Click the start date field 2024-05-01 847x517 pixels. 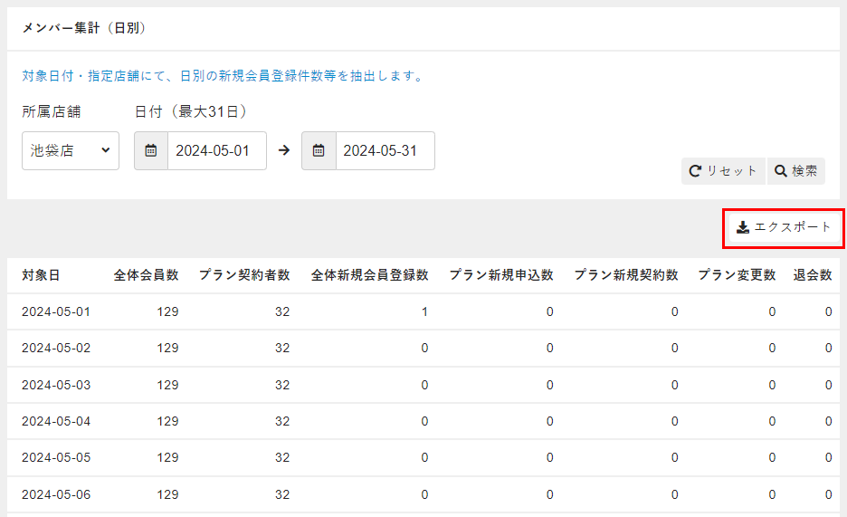[216, 150]
